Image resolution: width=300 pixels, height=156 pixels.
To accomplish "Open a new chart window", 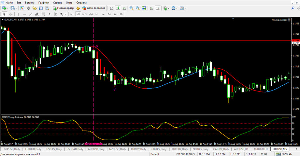I will [x=4, y=8].
